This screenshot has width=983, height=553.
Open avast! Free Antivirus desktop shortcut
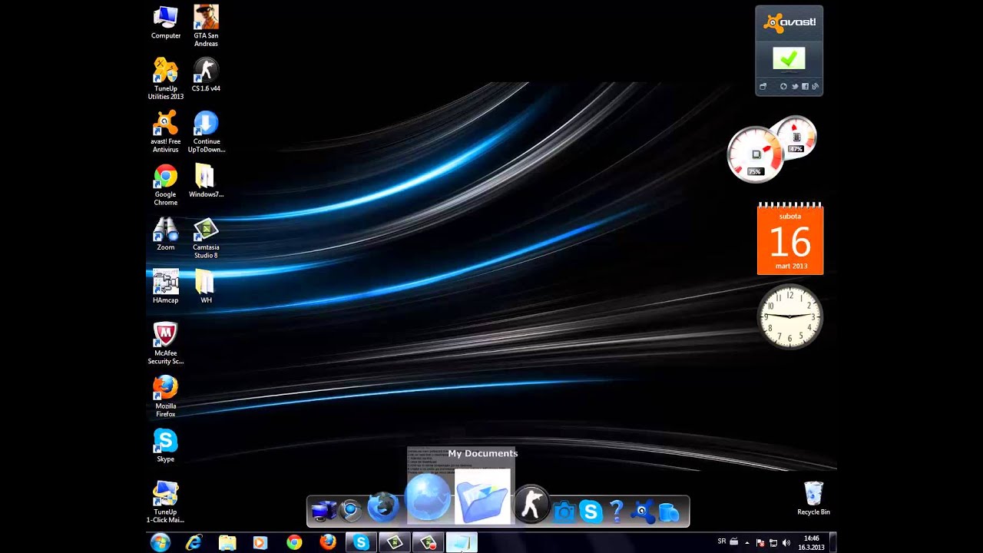(x=166, y=131)
